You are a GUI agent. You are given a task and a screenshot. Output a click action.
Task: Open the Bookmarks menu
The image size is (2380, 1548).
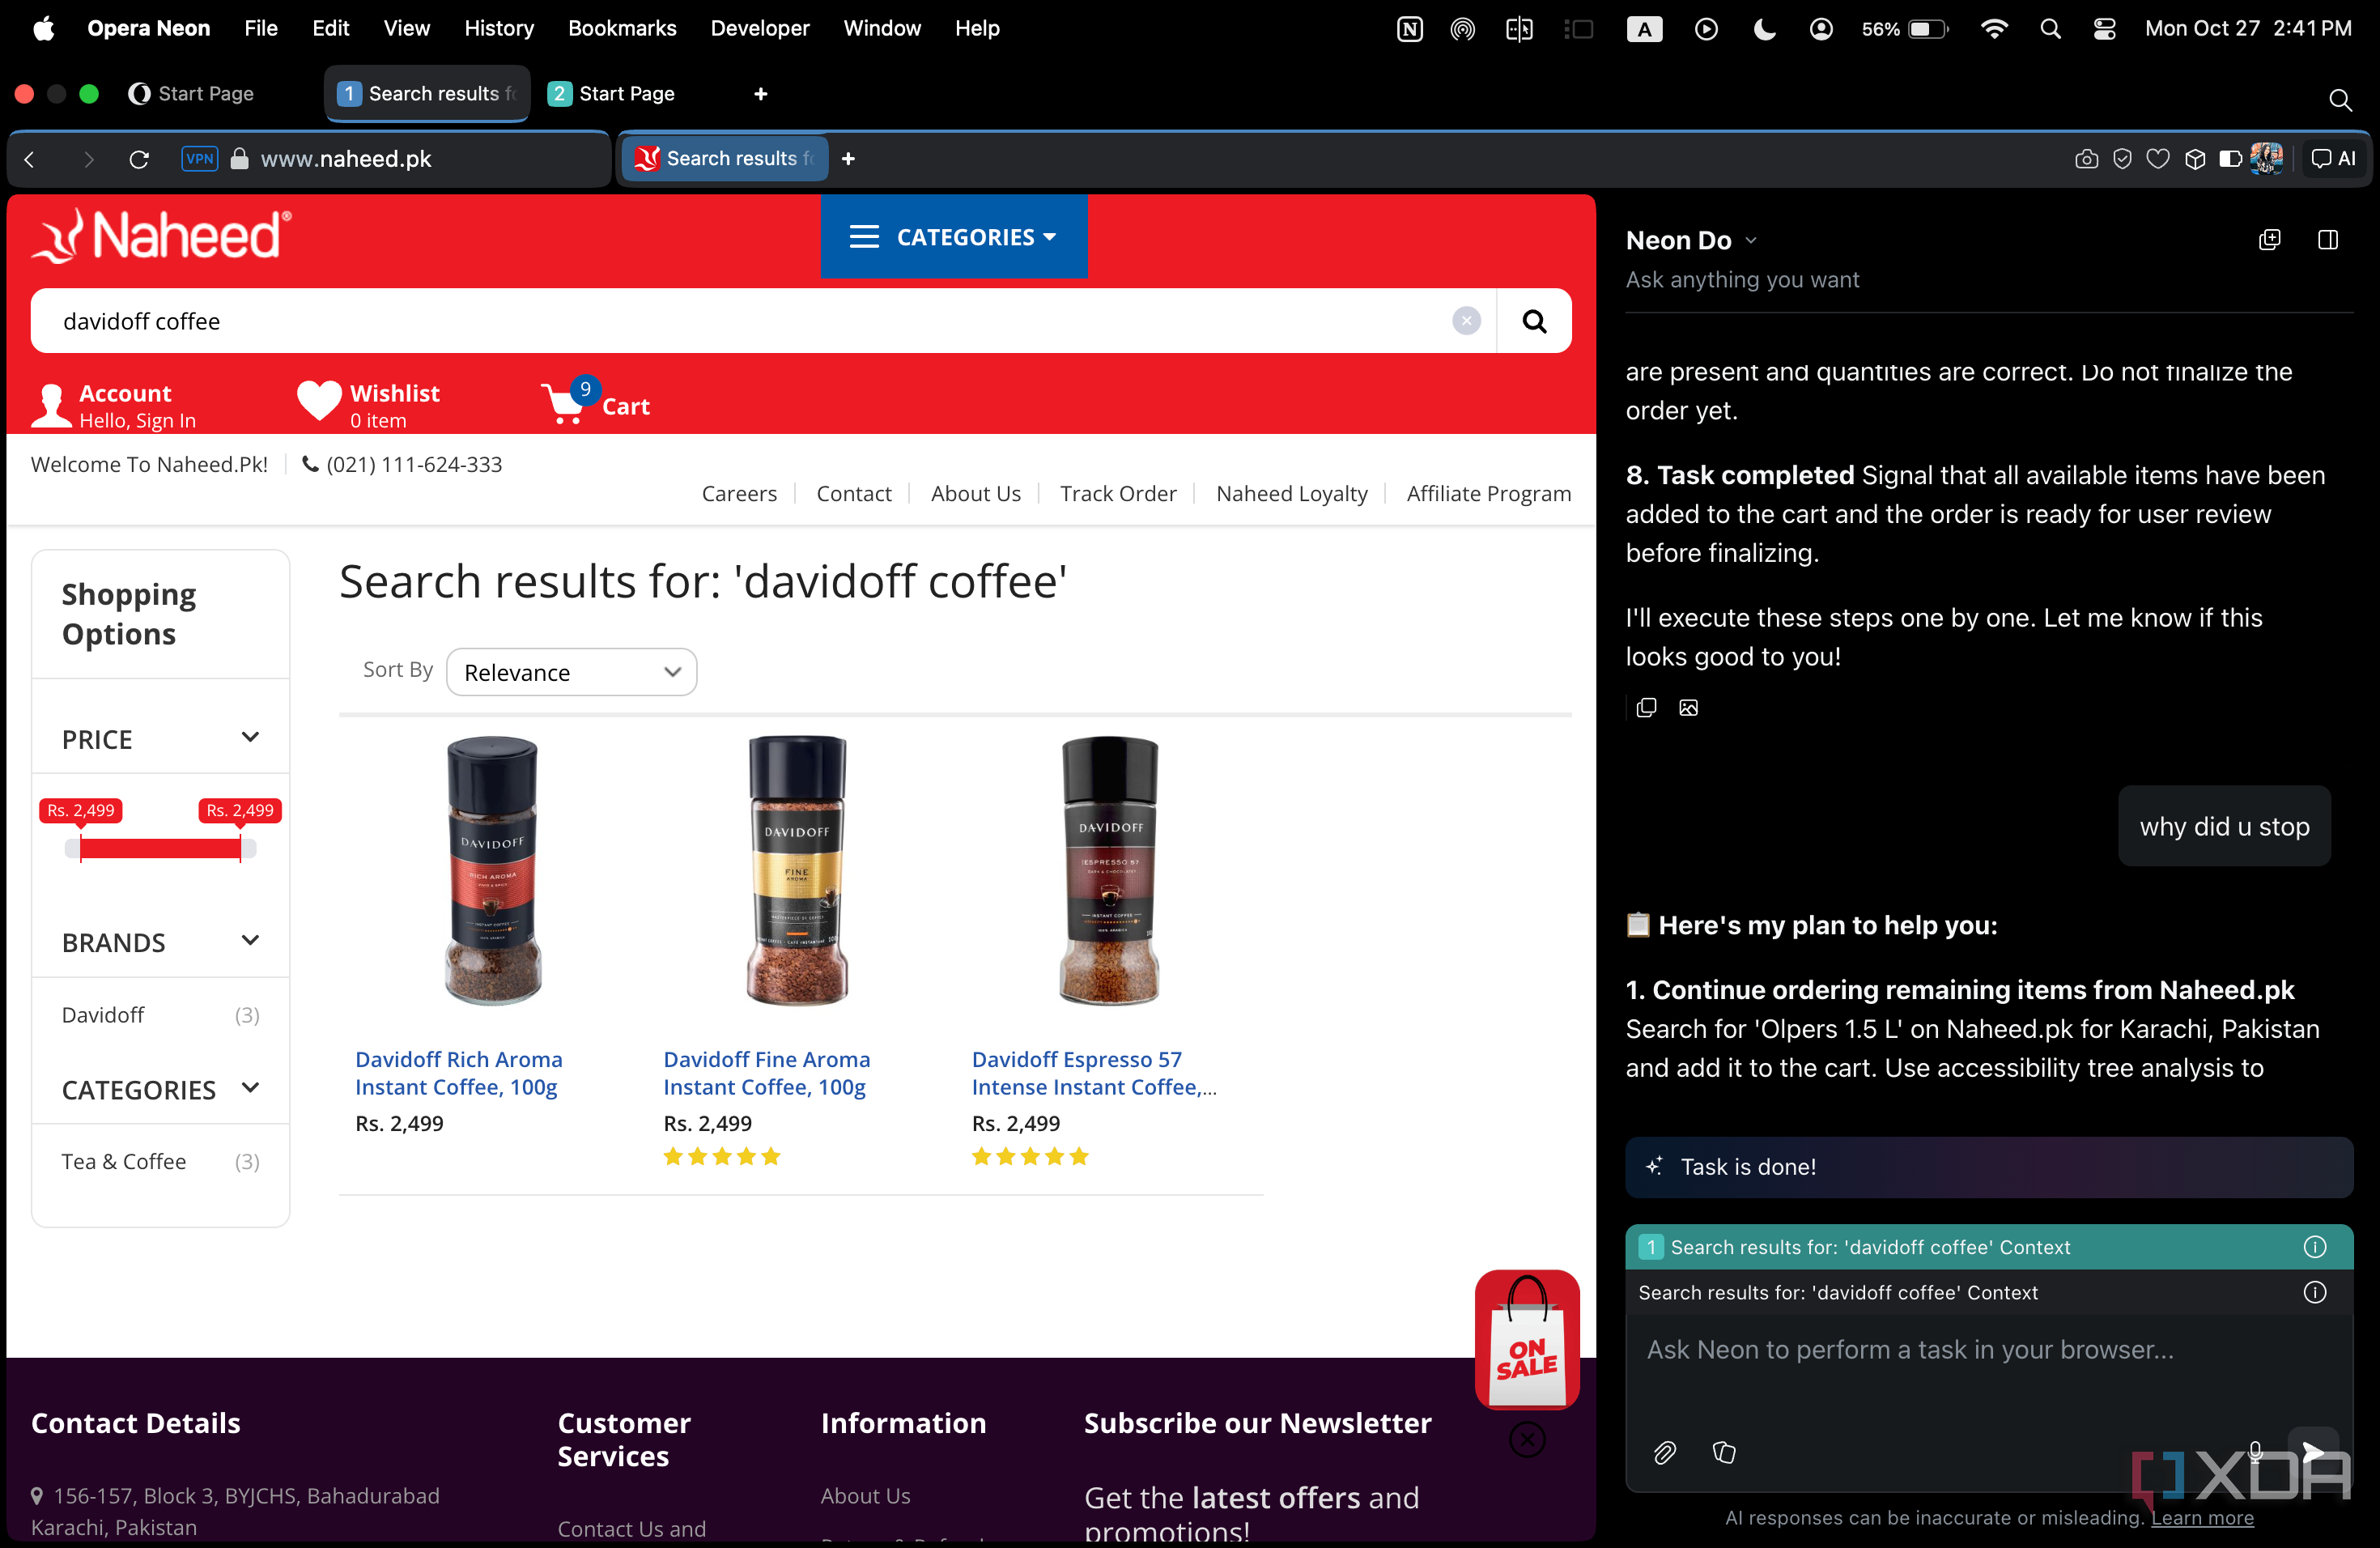click(x=621, y=28)
